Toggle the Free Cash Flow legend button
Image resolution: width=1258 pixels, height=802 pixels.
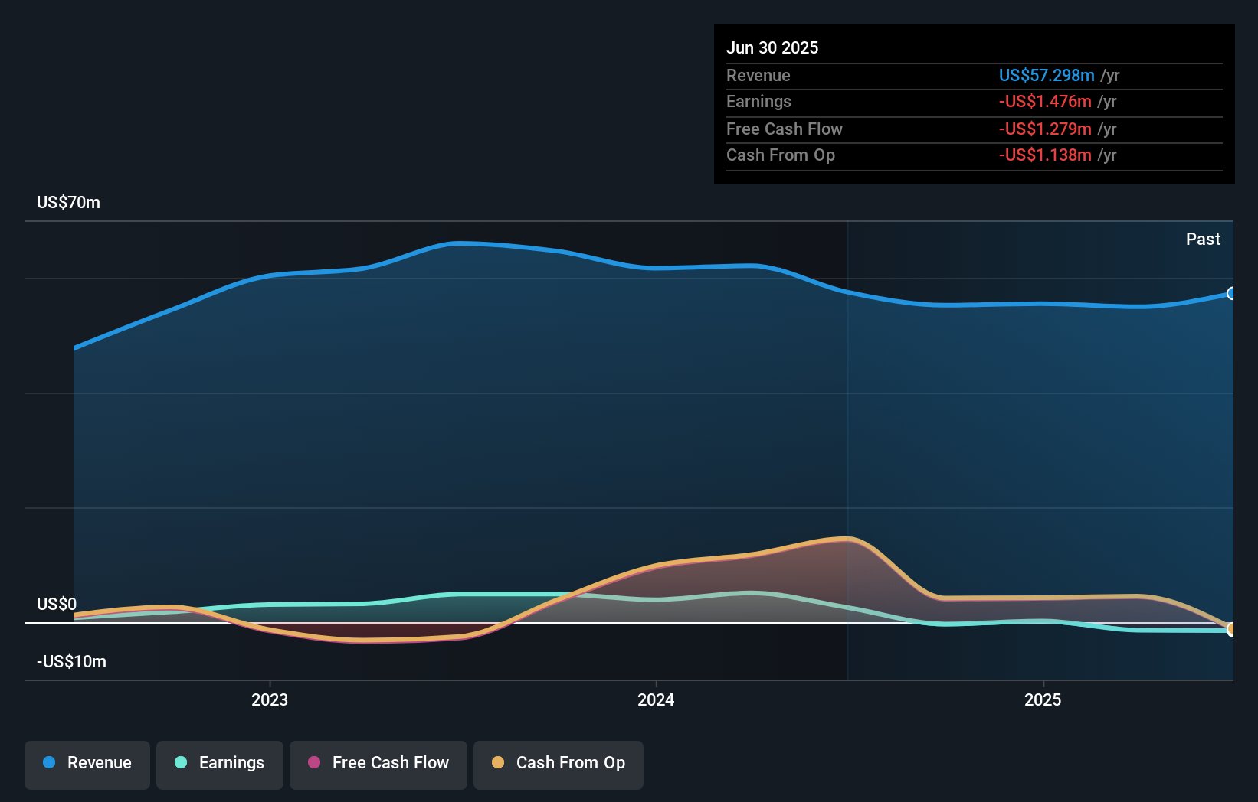click(x=378, y=765)
